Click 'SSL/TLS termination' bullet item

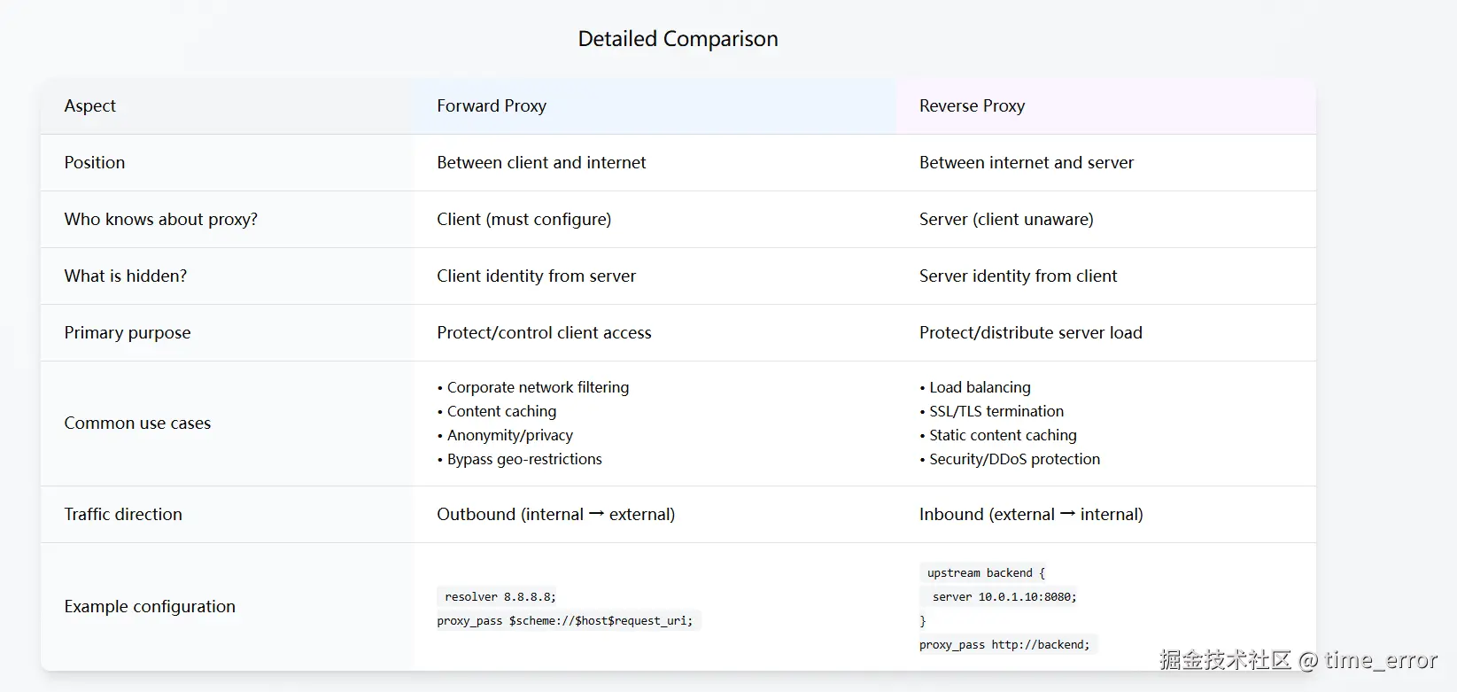996,411
